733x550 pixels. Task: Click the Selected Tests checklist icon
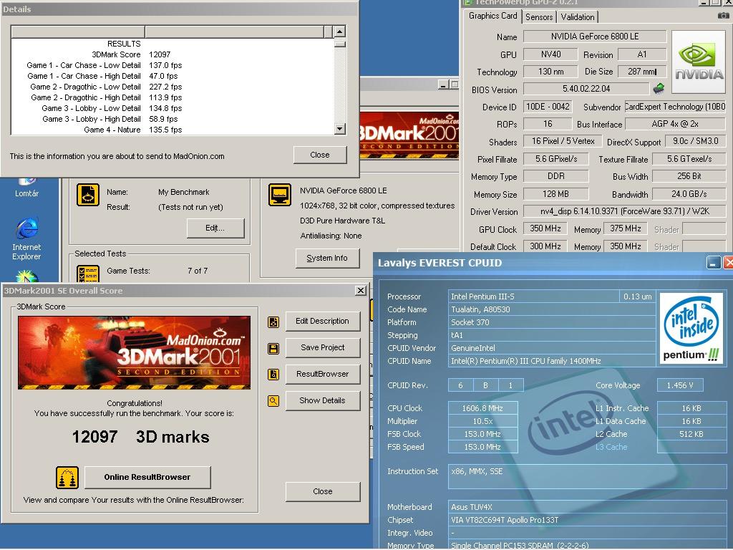point(88,274)
